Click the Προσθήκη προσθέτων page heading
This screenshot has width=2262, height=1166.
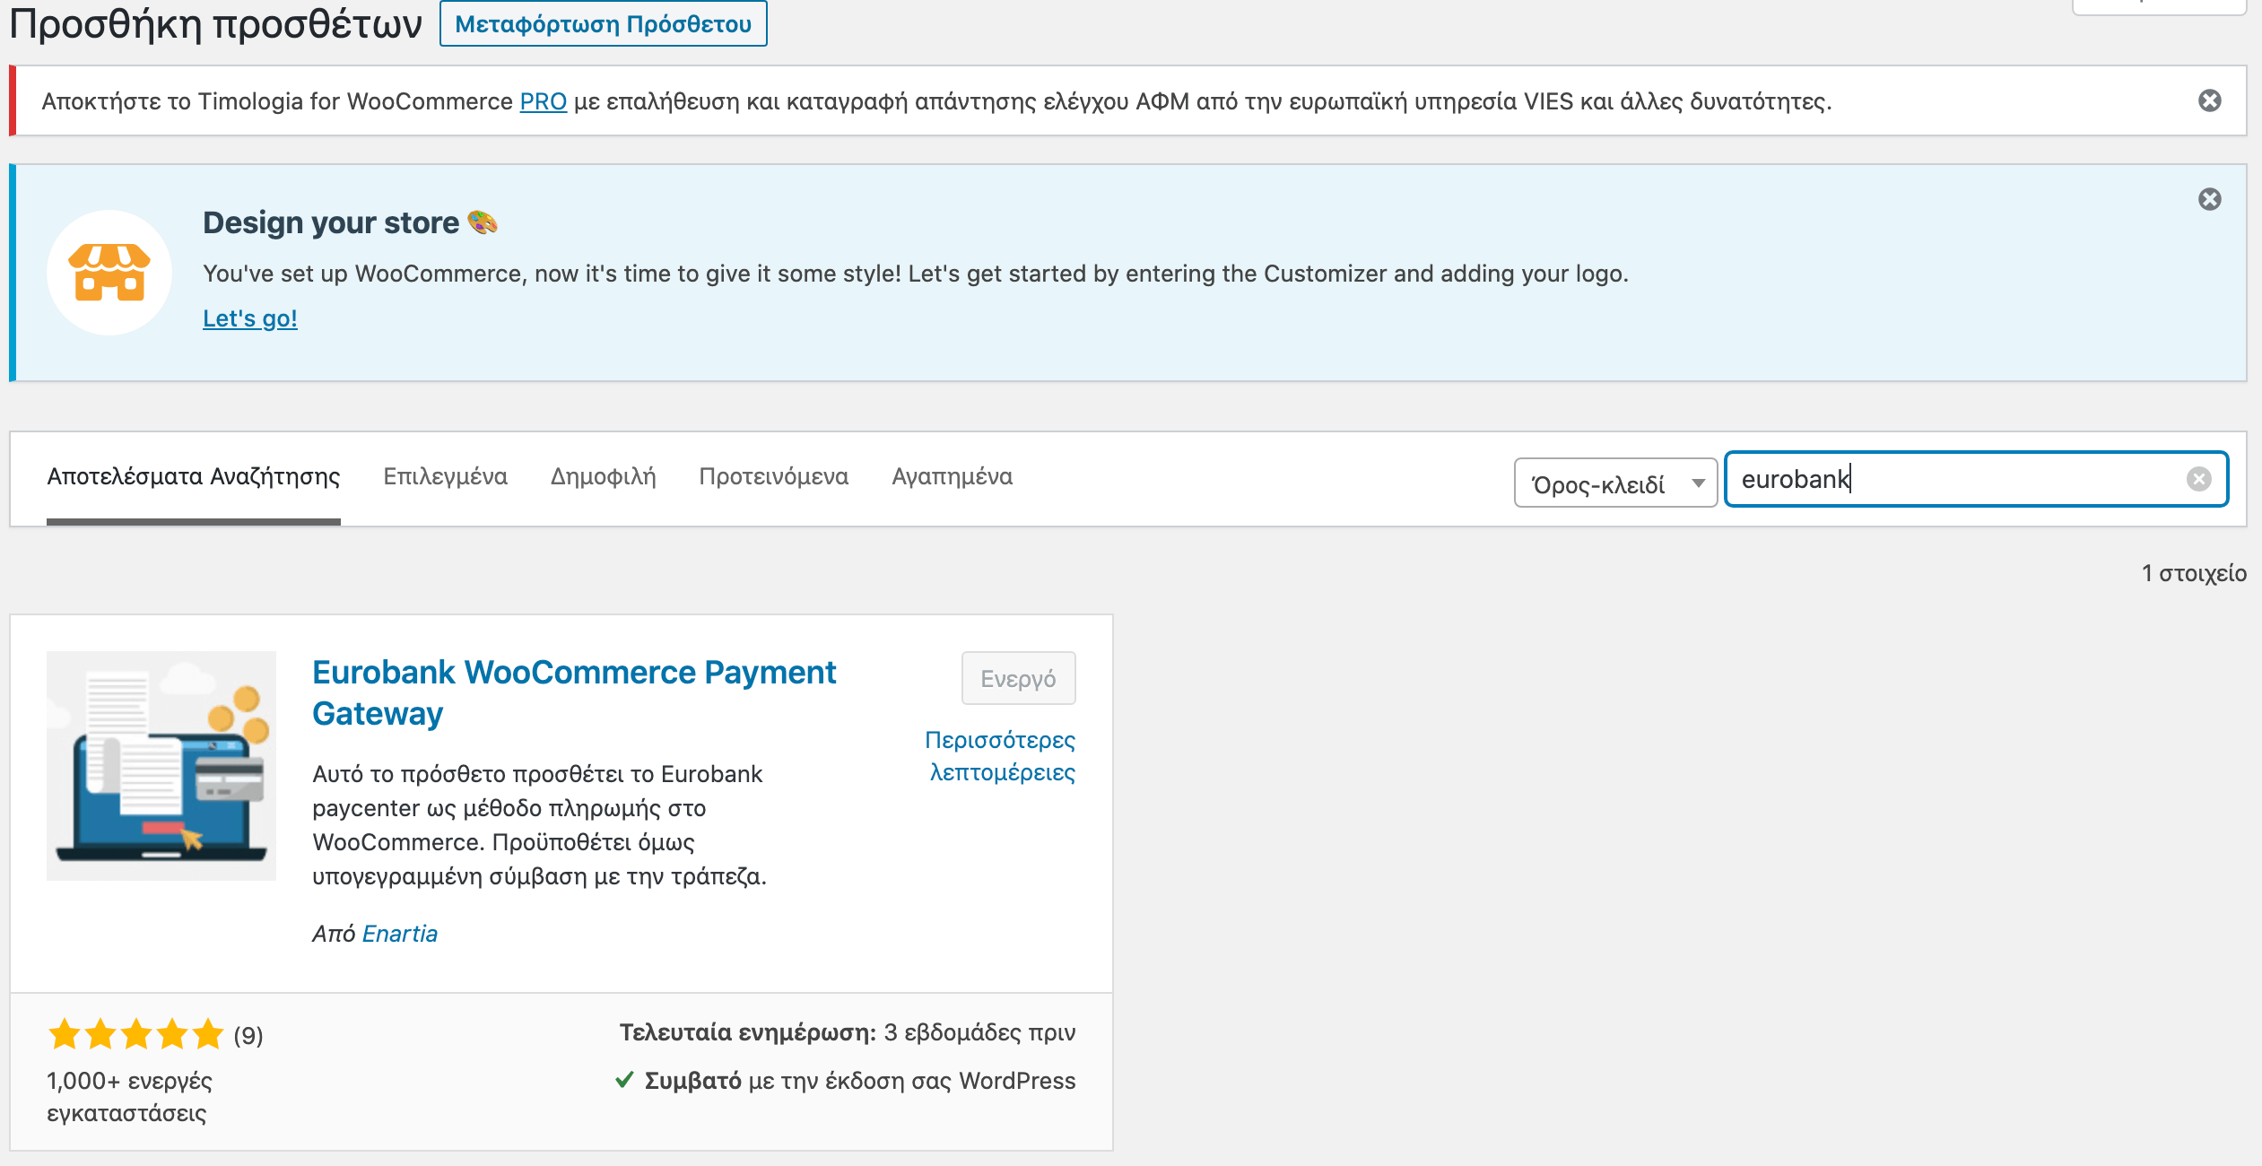(x=215, y=23)
